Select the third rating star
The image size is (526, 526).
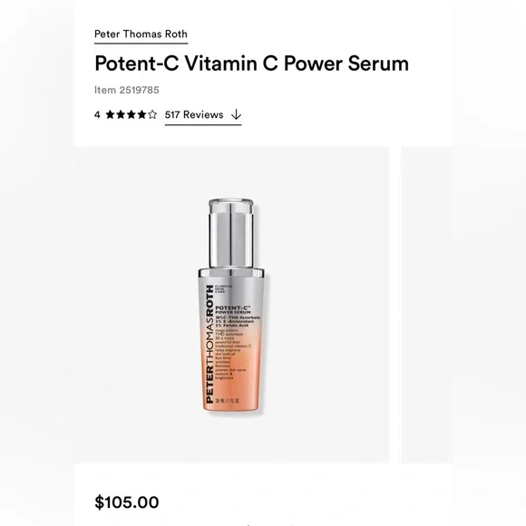pos(131,115)
